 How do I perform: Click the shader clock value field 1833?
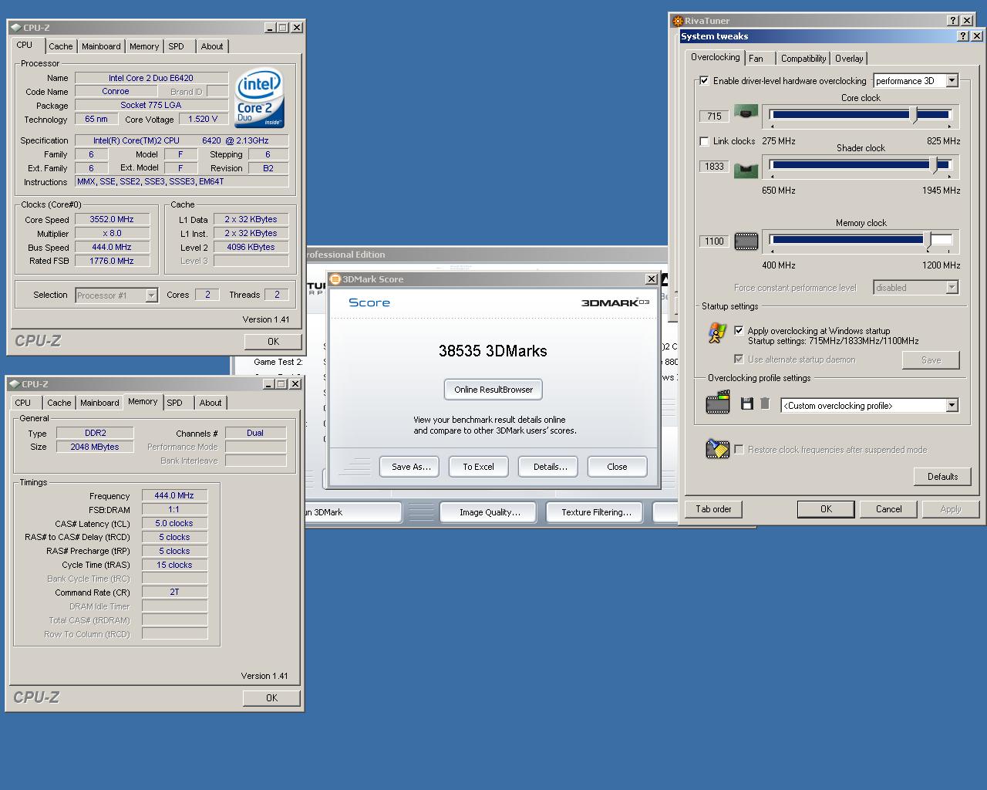pos(714,166)
